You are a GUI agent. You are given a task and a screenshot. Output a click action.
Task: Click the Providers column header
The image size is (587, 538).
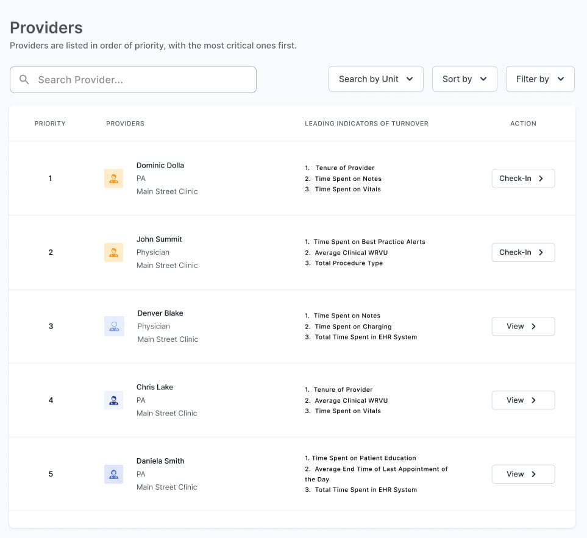[125, 124]
